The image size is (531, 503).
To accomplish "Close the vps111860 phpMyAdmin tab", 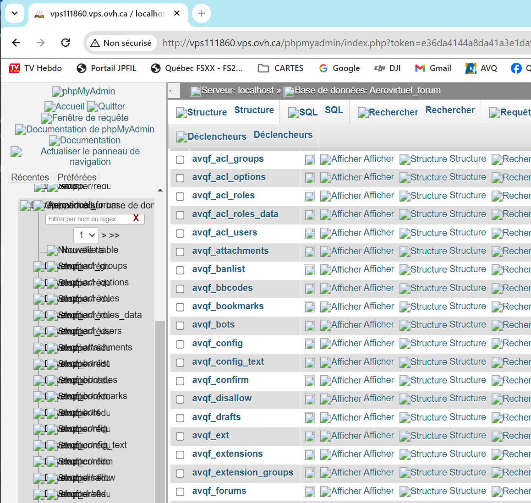I will 177,13.
